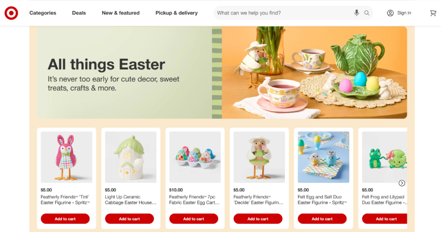The image size is (441, 232).
Task: Click the account profile icon
Action: pos(390,13)
